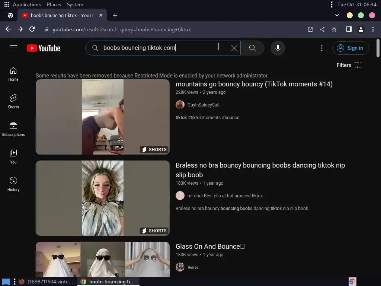381x286 pixels.
Task: Select the YouTube search results tab
Action: [63, 15]
